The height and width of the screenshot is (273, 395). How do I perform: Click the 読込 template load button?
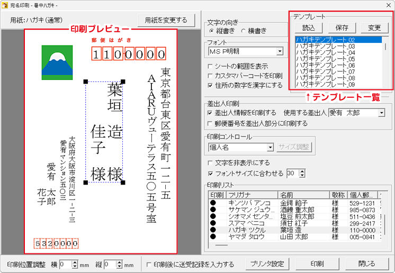tap(308, 28)
